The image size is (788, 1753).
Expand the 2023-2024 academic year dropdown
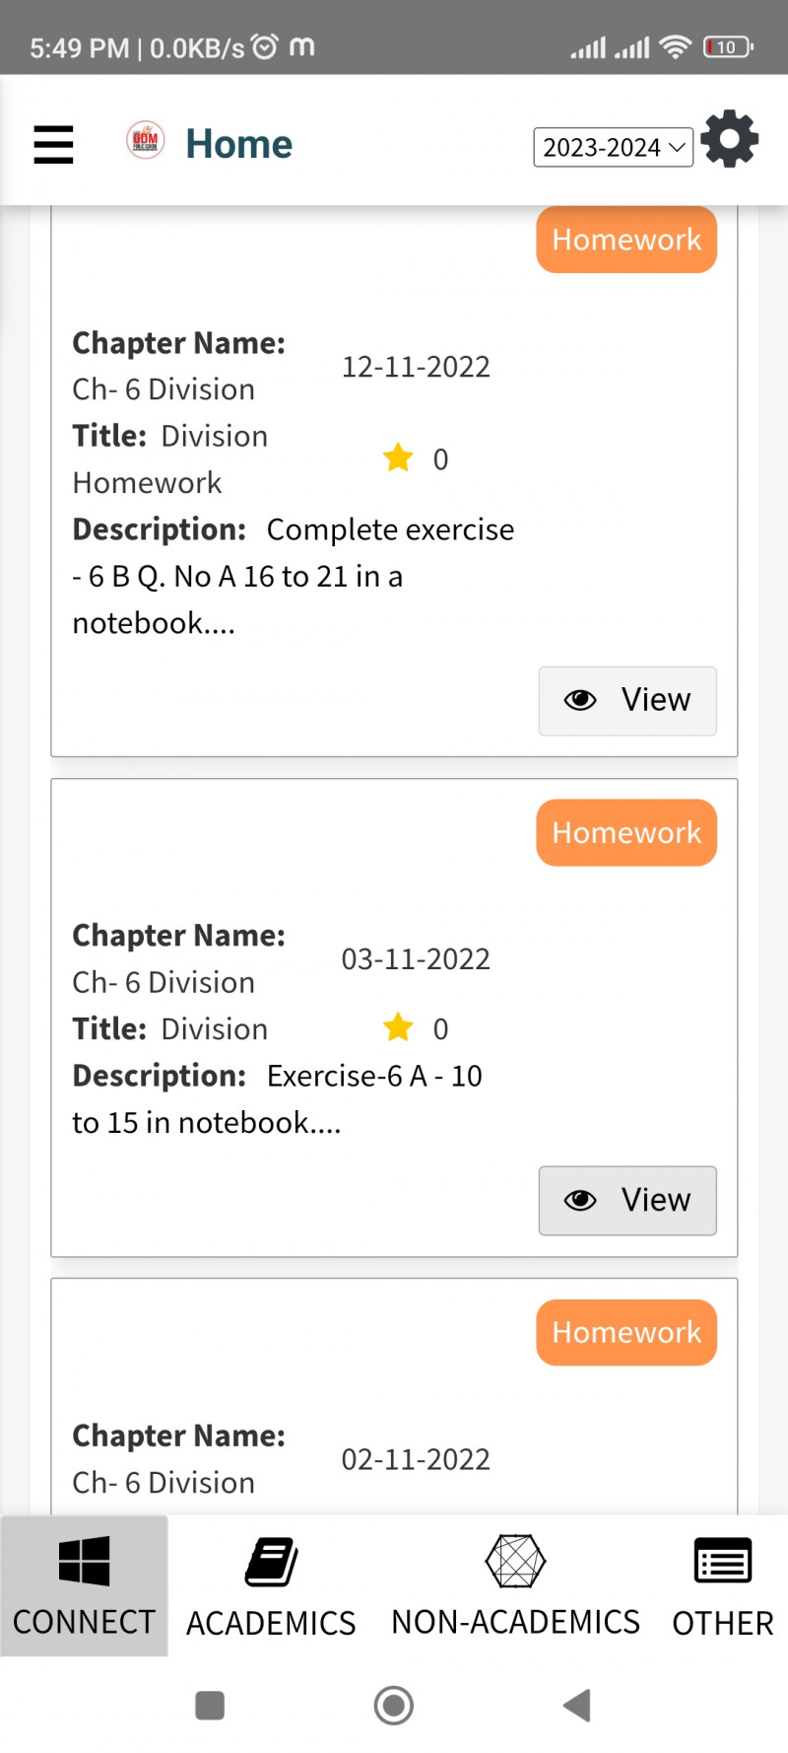click(x=613, y=148)
